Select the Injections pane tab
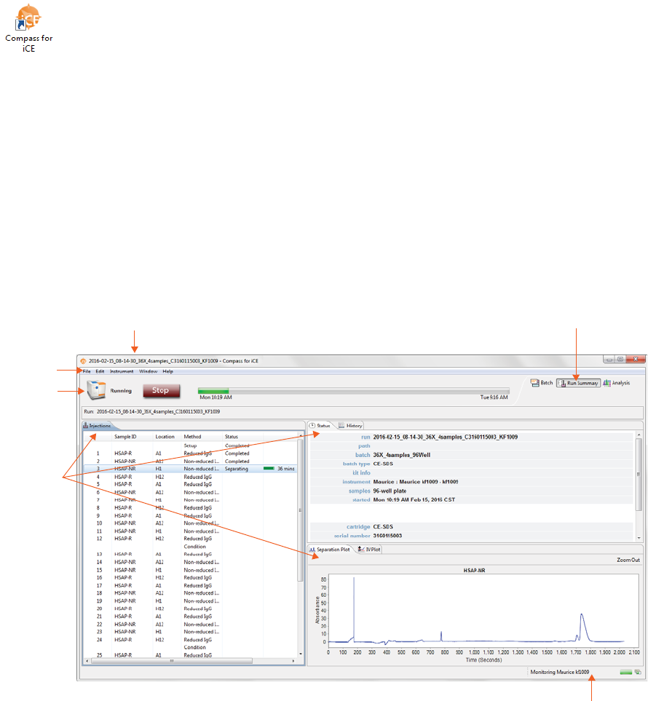Screen dimensions: 648x701 tap(97, 426)
